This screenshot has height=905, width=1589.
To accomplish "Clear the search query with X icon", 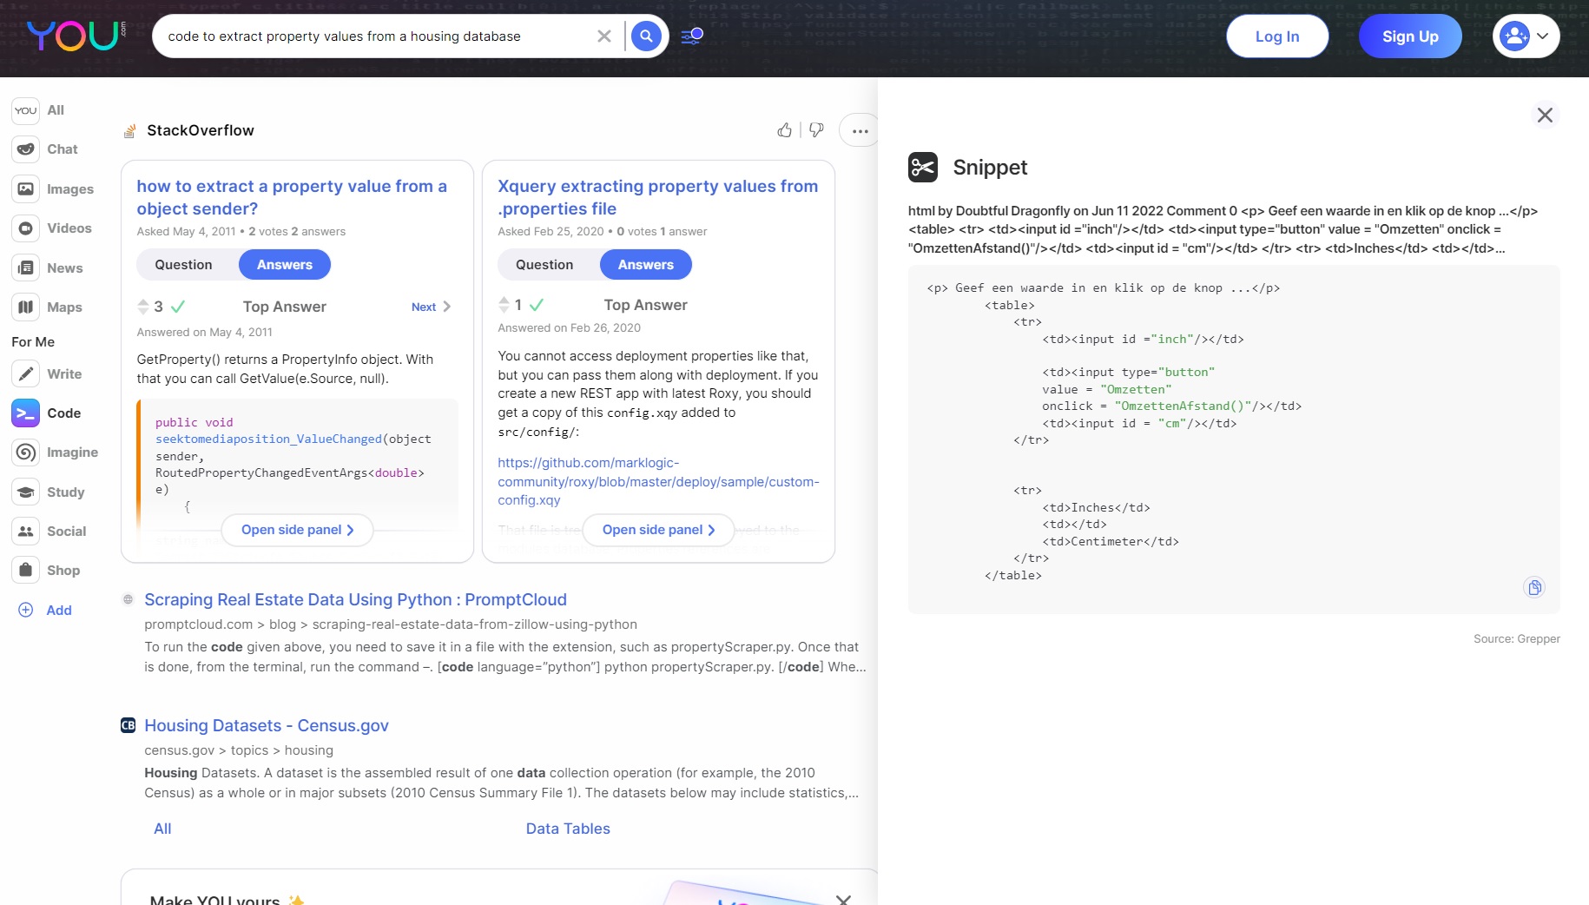I will tap(604, 36).
